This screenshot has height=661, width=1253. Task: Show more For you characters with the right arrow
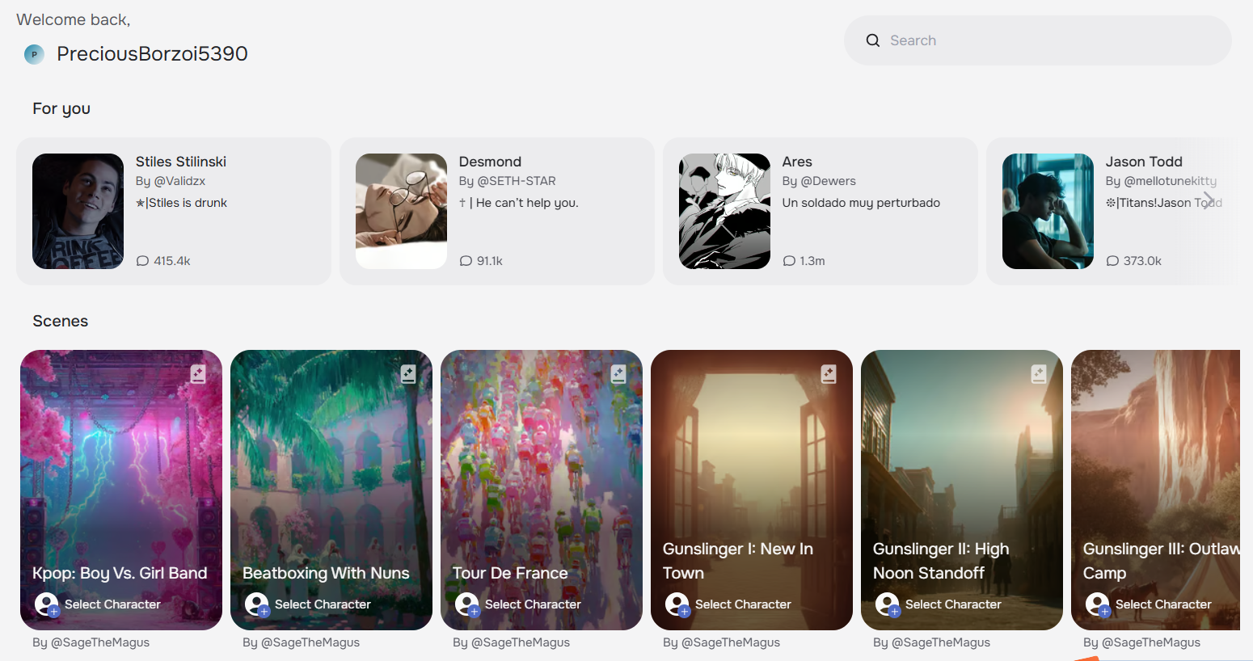[x=1209, y=200]
